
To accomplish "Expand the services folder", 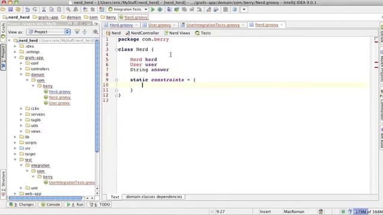I will tap(22, 114).
